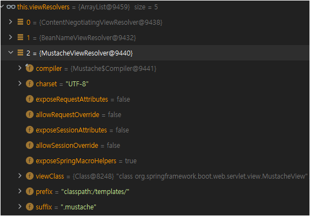Expand the prefix field node

coord(20,191)
